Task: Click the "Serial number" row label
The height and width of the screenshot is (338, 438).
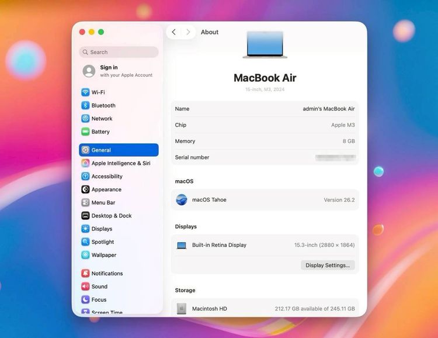Action: coord(192,157)
